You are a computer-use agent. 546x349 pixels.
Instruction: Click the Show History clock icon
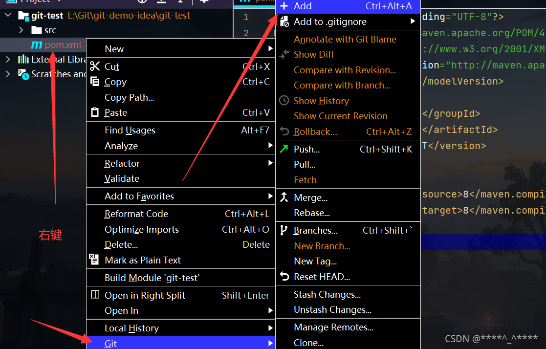click(x=284, y=101)
